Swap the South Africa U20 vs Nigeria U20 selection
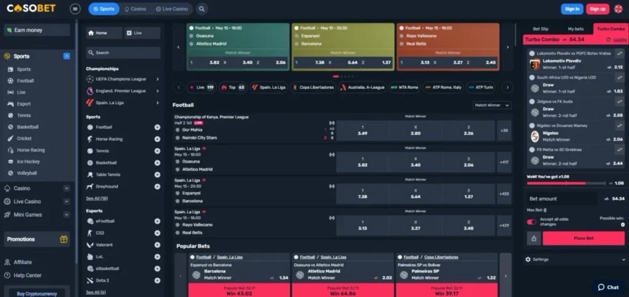This screenshot has height=297, width=629. tap(619, 77)
